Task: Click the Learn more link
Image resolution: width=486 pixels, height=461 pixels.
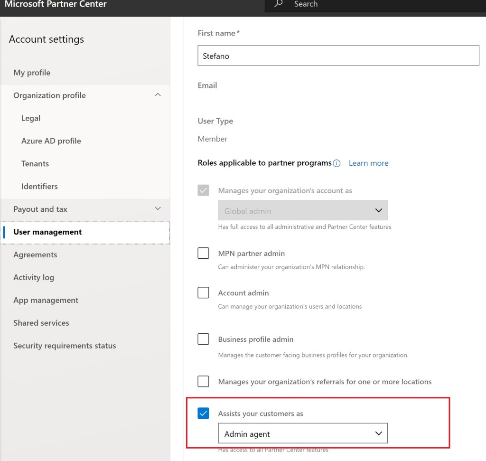Action: click(368, 163)
